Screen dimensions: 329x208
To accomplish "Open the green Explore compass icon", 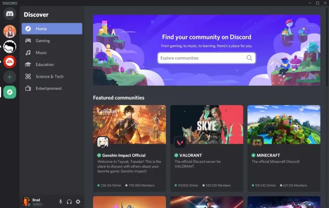I will click(x=10, y=92).
